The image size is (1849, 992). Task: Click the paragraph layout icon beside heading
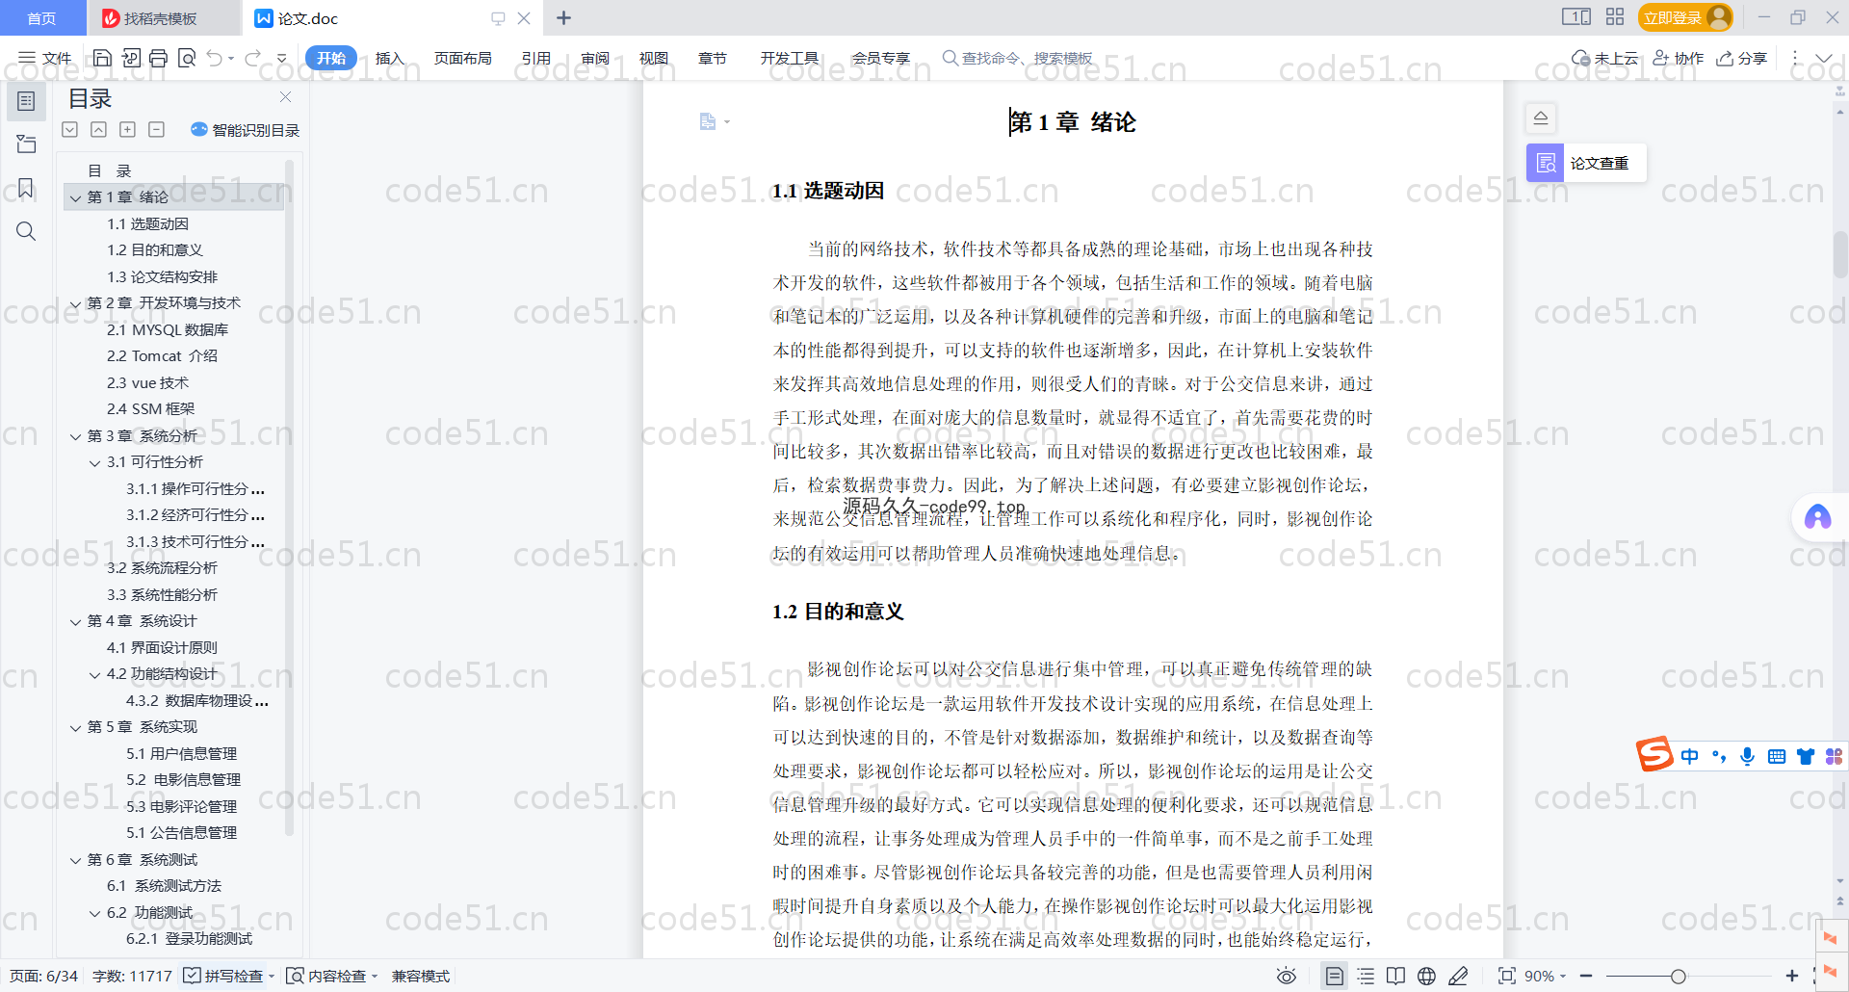[708, 121]
